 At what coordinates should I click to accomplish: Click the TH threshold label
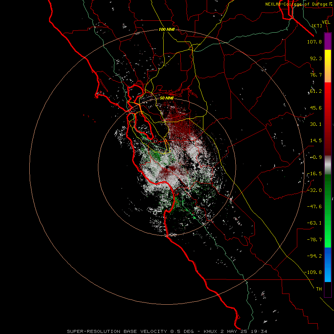(319, 289)
